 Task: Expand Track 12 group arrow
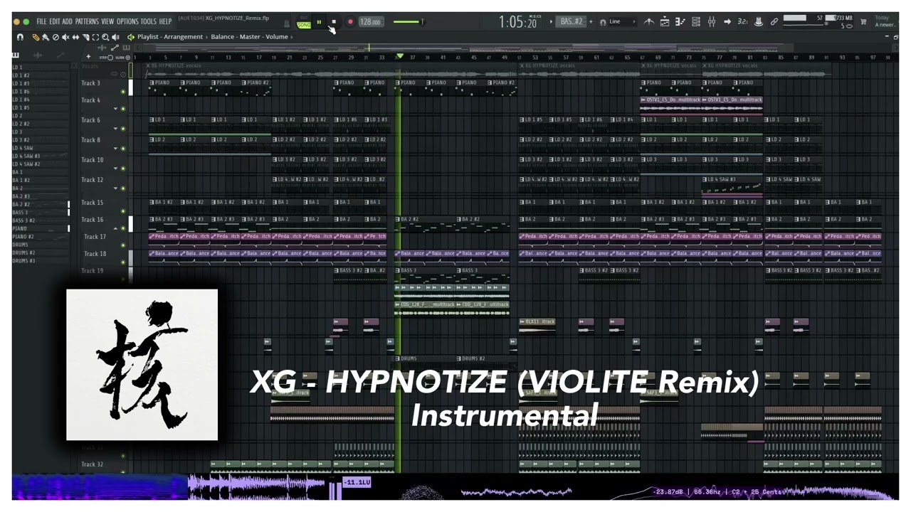click(x=115, y=188)
